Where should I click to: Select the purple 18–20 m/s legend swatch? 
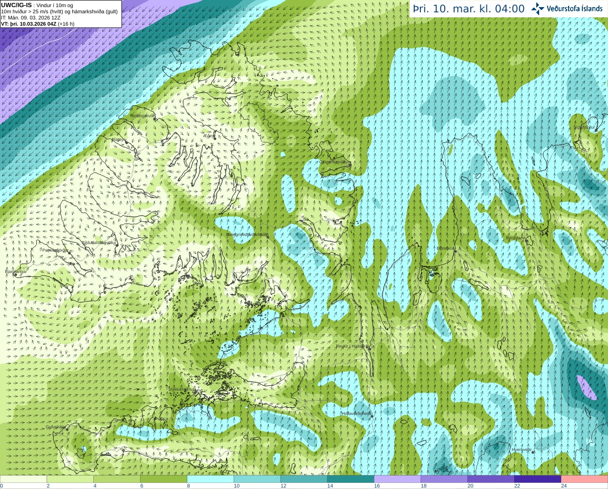point(444,479)
